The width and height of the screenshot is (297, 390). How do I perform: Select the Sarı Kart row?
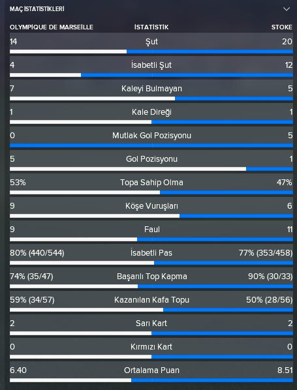tap(151, 325)
